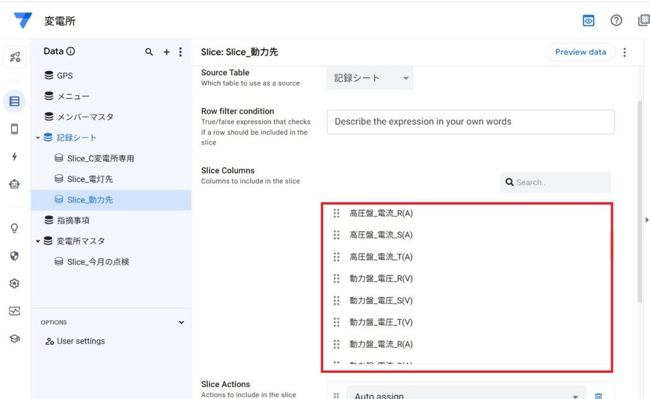Viewport: 650px width, 399px height.
Task: Open the Views phone icon in sidebar
Action: [x=15, y=129]
